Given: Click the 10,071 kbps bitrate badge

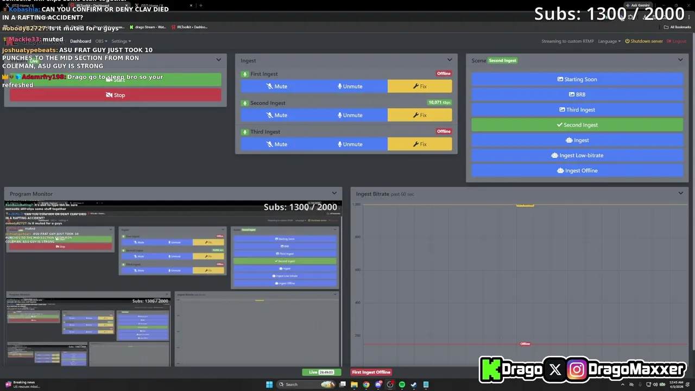Looking at the screenshot, I should pyautogui.click(x=440, y=102).
